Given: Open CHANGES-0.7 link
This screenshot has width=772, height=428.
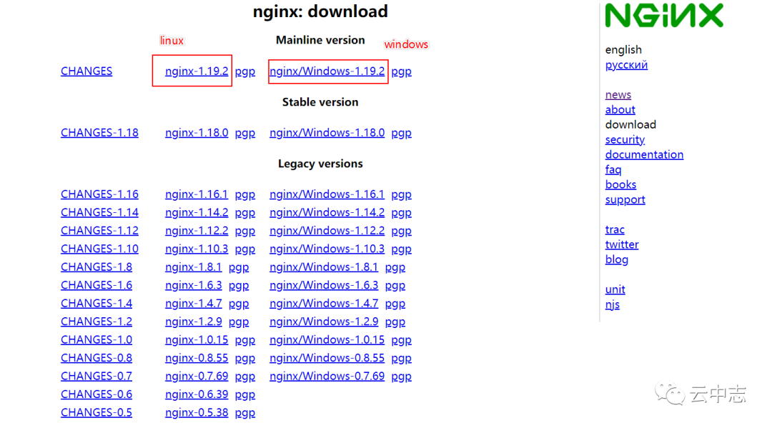Looking at the screenshot, I should tap(96, 377).
